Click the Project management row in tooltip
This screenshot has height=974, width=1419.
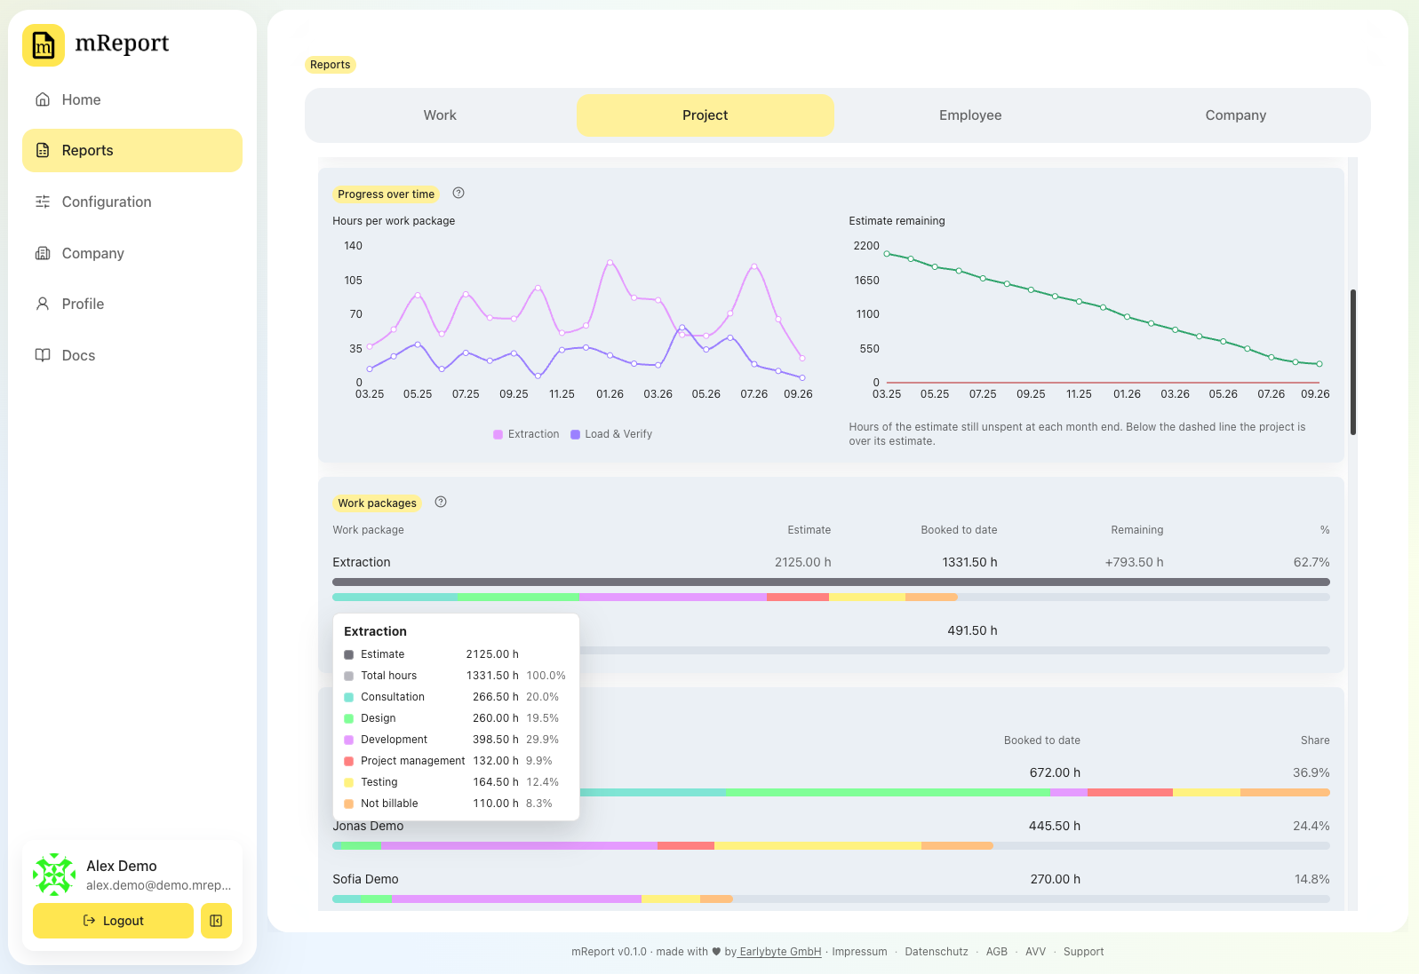pyautogui.click(x=455, y=761)
